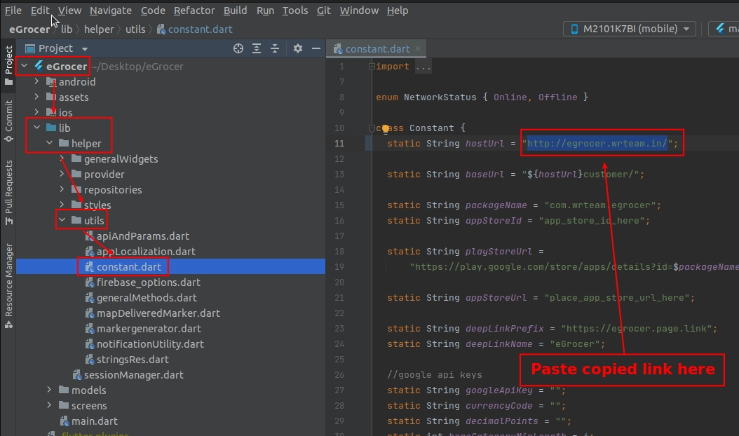Expand the screens folder
This screenshot has height=436, width=739.
coord(50,405)
